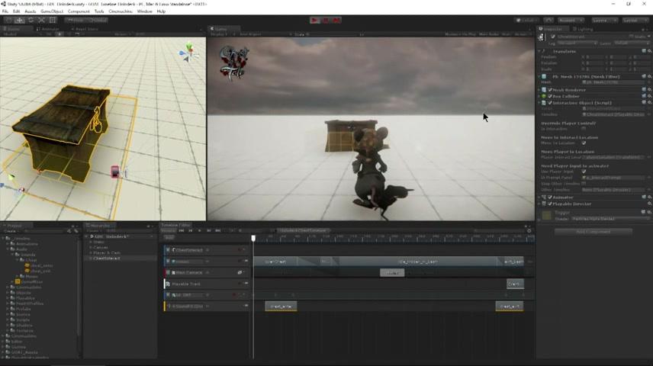Select the GameMusic asset

(x=29, y=282)
